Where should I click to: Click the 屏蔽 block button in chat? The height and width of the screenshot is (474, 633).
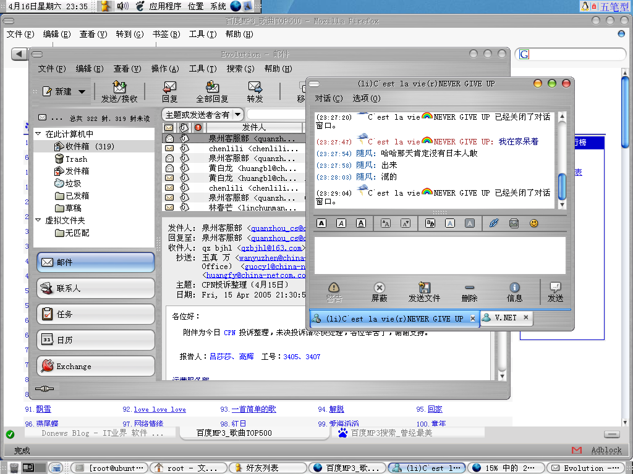pos(379,293)
